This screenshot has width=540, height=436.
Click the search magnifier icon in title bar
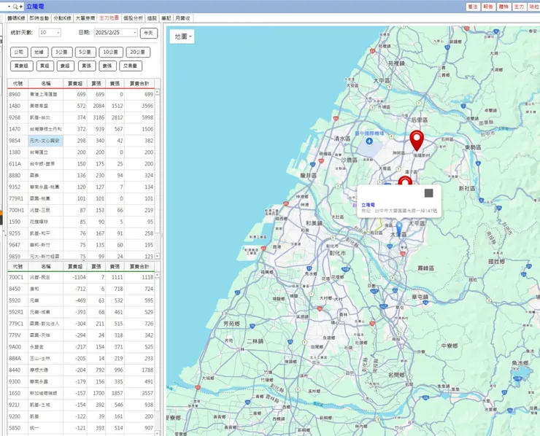tap(14, 6)
